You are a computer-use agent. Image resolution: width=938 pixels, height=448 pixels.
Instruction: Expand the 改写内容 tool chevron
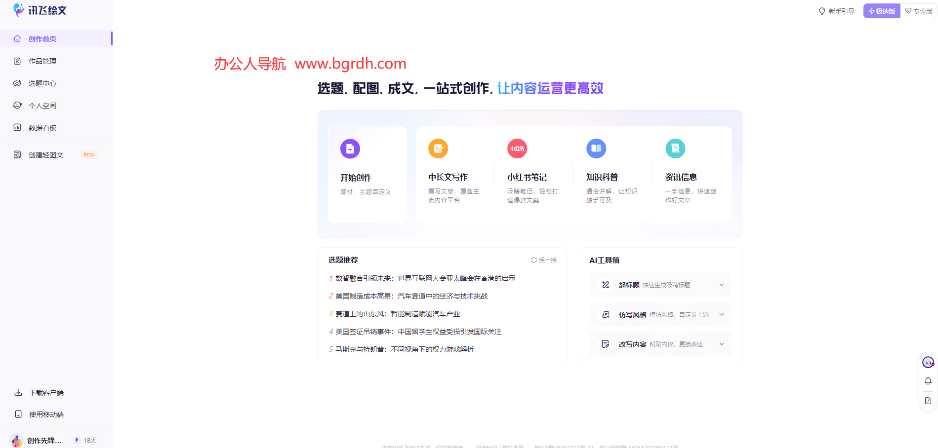[x=722, y=344]
